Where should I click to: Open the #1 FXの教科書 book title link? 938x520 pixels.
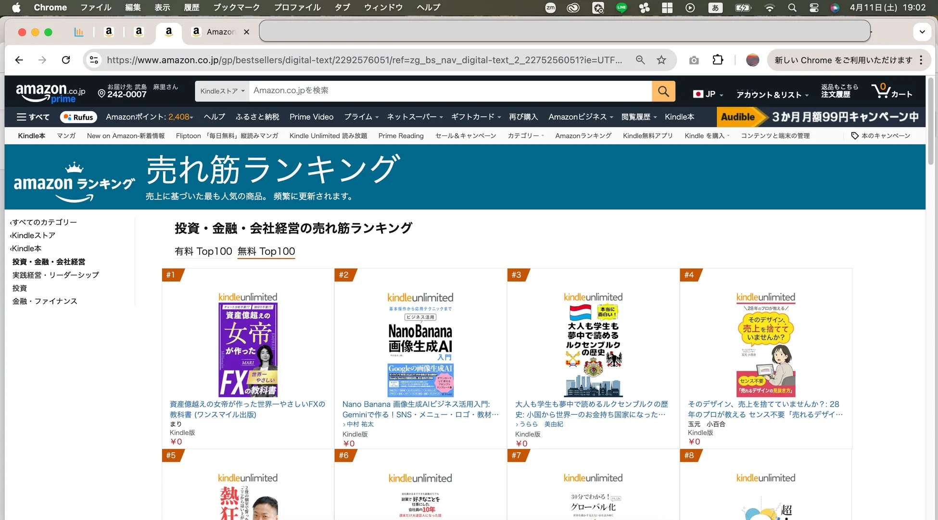247,409
